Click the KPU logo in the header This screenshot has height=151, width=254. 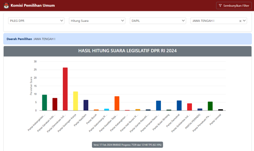tap(6, 5)
